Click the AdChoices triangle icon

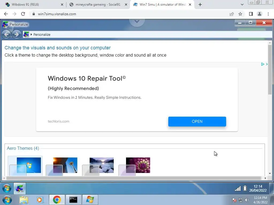pyautogui.click(x=263, y=64)
